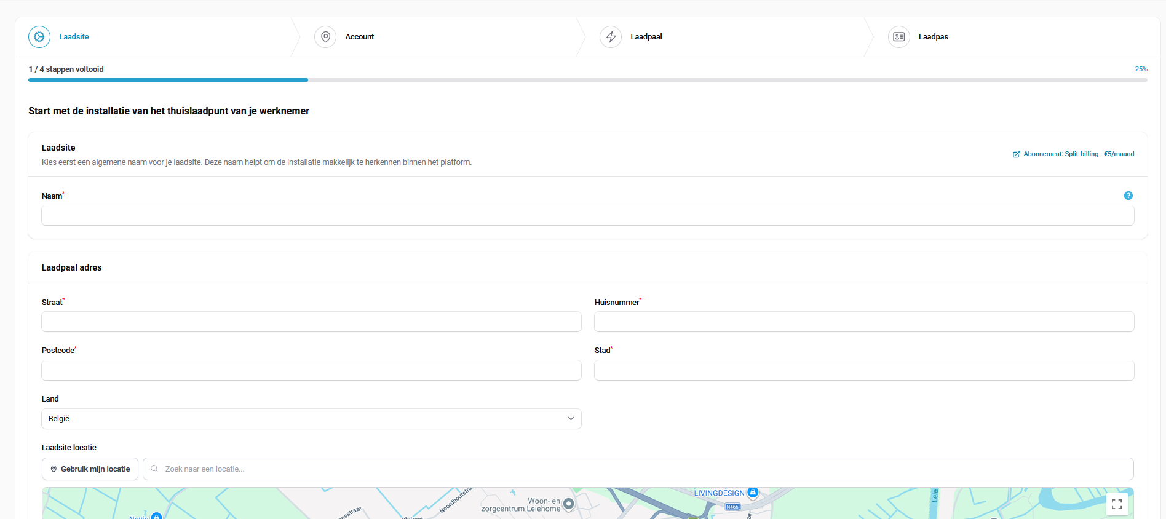Click the N466 road sign on the map
The height and width of the screenshot is (519, 1166).
coord(732,507)
